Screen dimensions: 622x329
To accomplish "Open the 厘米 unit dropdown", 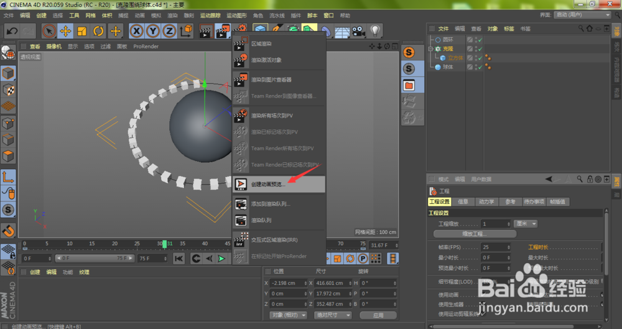I will pyautogui.click(x=526, y=224).
